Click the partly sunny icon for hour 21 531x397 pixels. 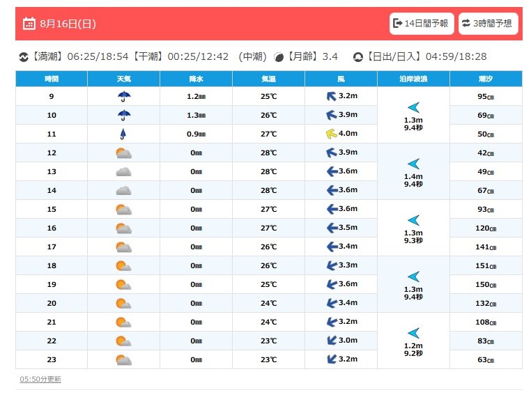click(x=123, y=322)
